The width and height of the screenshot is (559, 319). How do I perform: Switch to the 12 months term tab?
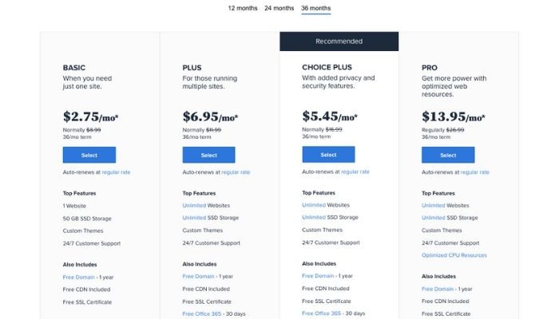coord(243,8)
